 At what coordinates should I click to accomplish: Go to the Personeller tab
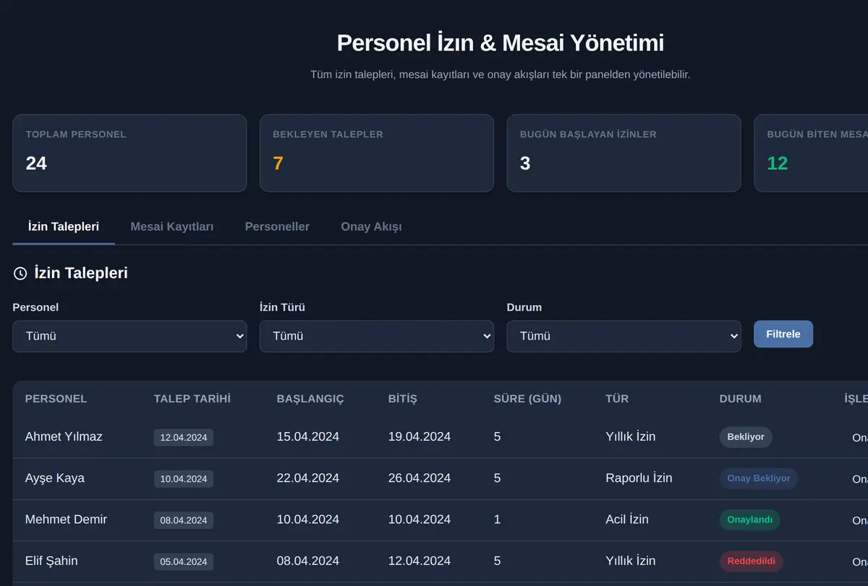[x=277, y=226]
